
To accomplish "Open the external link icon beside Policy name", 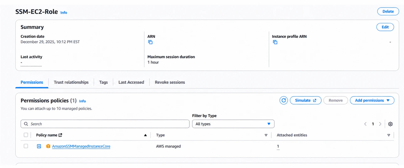I will point(60,135).
